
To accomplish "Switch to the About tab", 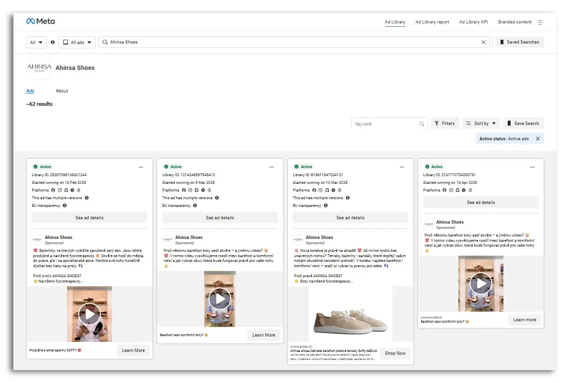I will [x=62, y=91].
